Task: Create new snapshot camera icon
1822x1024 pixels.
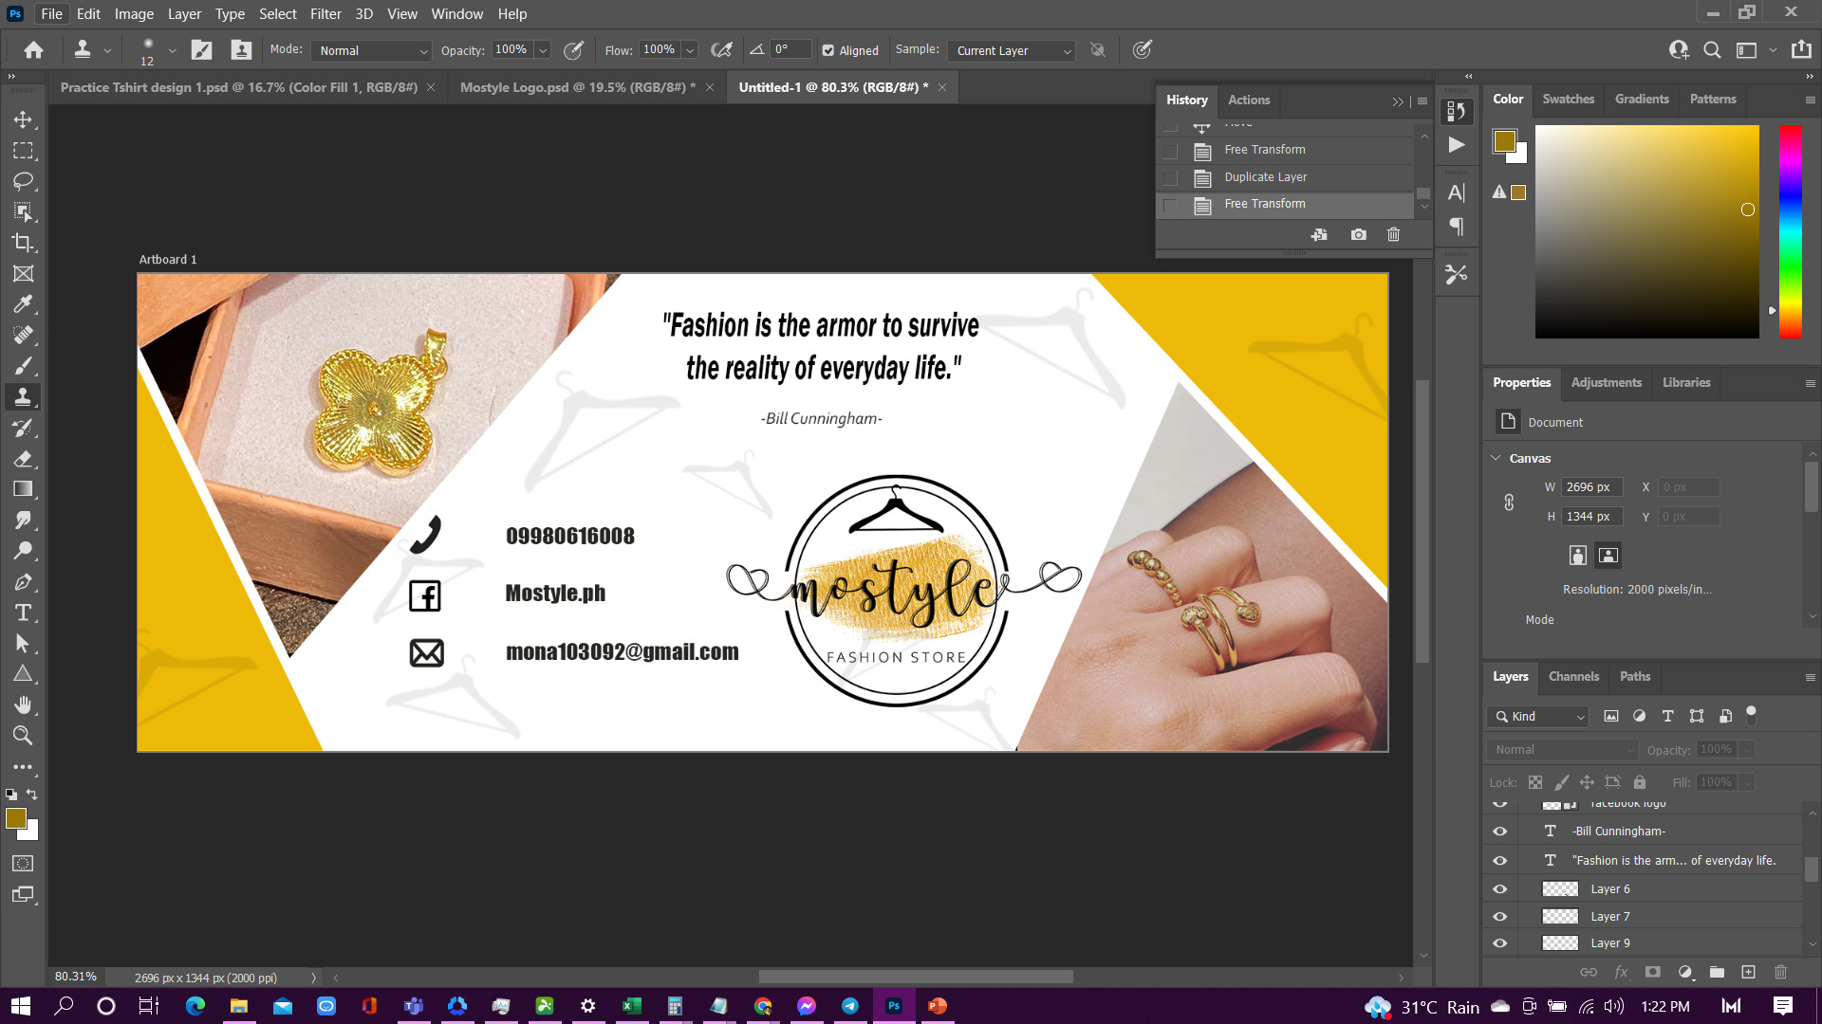Action: (x=1359, y=234)
